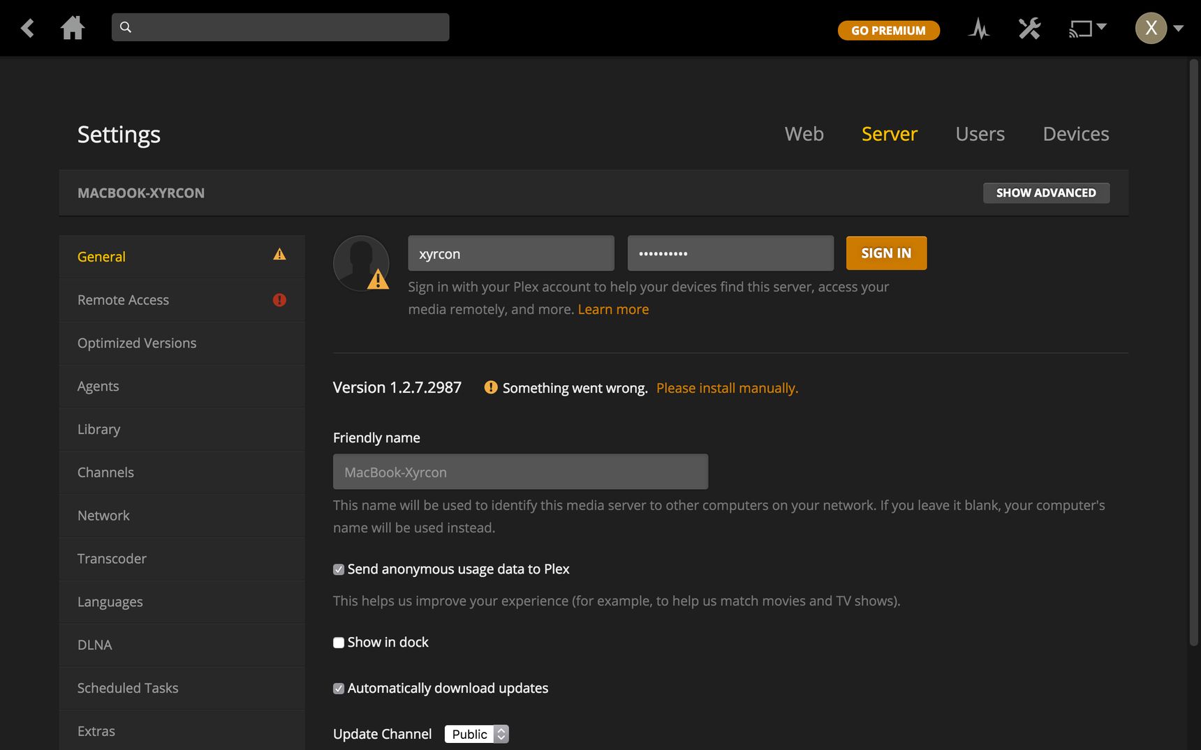Open the Update Channel Public dropdown
Screen dimensions: 1201x750
click(x=477, y=734)
